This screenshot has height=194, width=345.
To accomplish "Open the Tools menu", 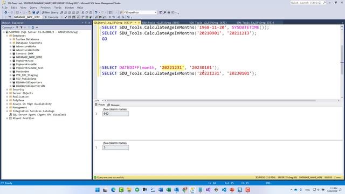I will pos(58,8).
